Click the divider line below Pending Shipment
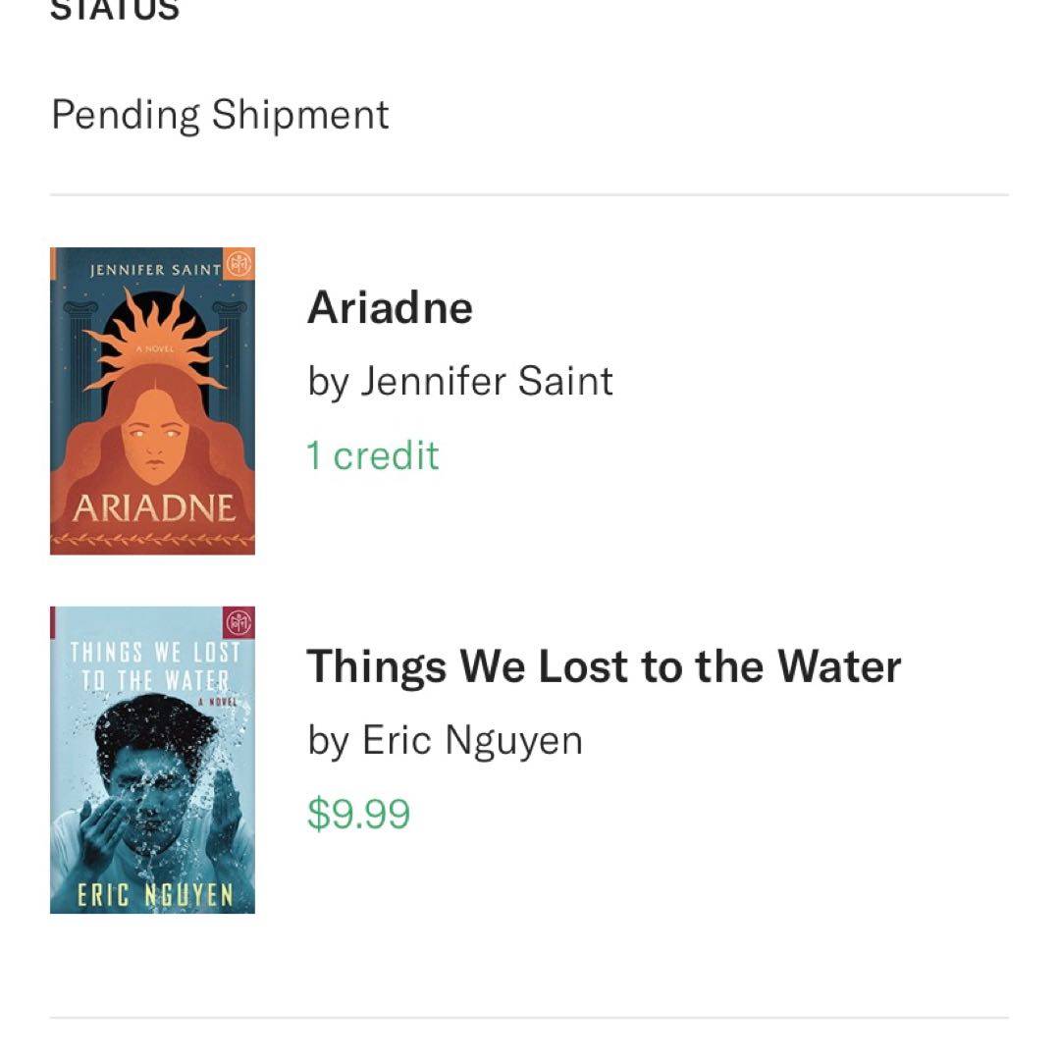Image resolution: width=1060 pixels, height=1060 pixels. (x=529, y=194)
